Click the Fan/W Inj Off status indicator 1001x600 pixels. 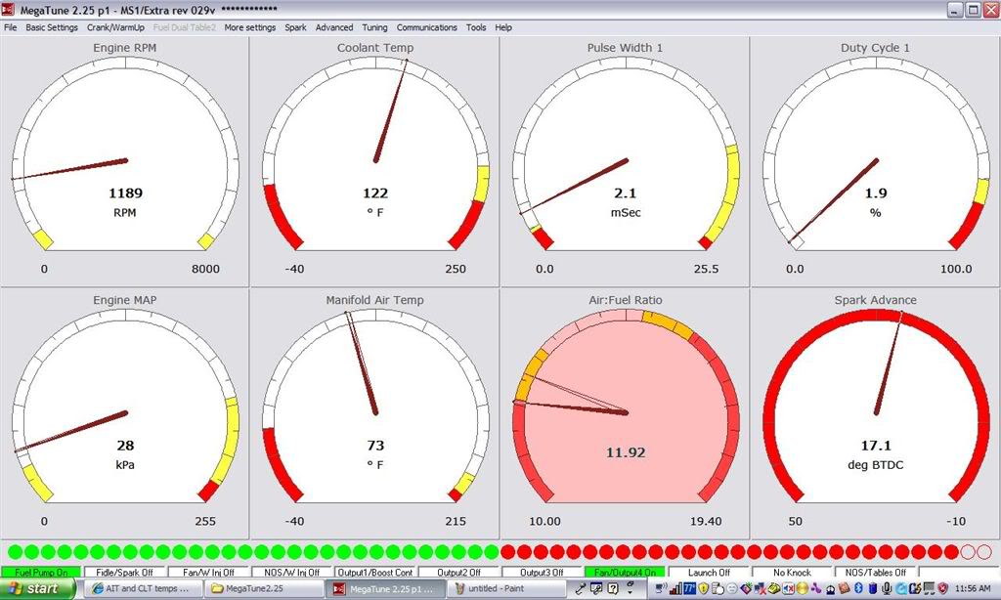coord(208,572)
